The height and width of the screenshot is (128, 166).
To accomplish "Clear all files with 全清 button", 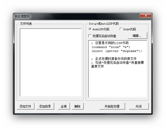I will [64, 106].
